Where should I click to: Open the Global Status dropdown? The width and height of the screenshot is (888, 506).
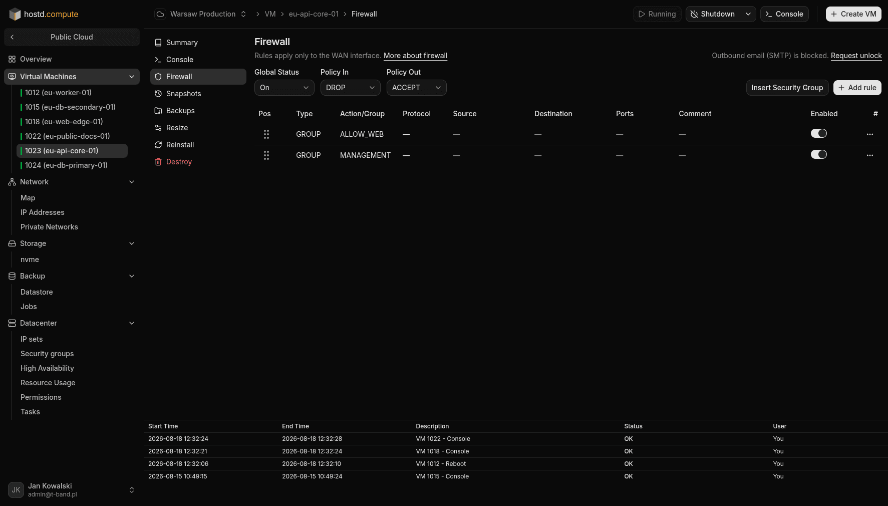pos(284,88)
